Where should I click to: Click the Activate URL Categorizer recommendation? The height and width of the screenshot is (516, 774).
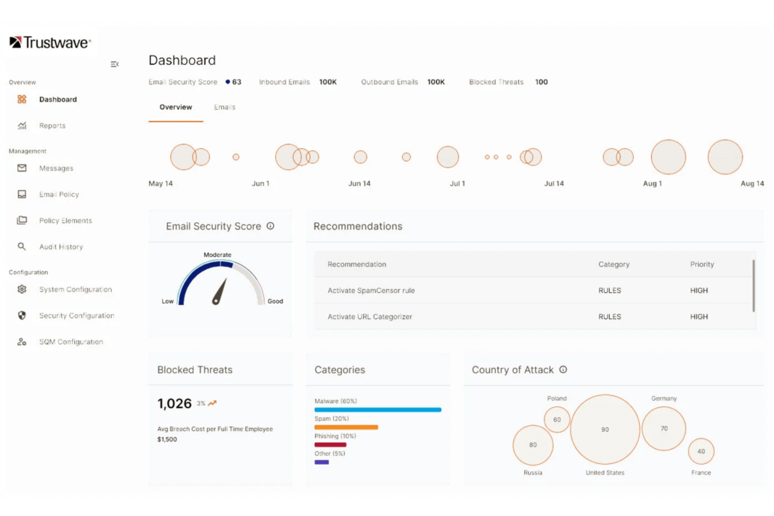tap(369, 316)
